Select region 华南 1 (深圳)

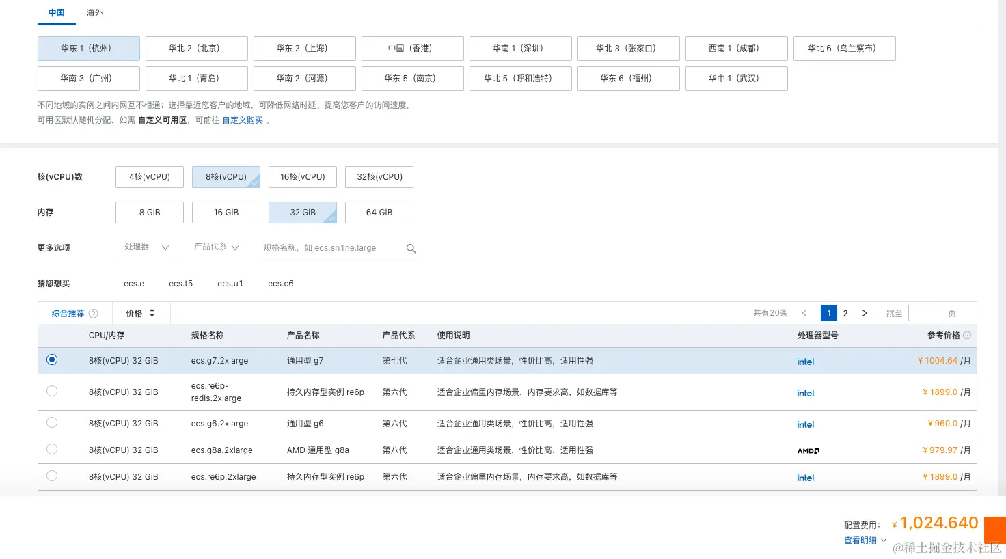521,49
